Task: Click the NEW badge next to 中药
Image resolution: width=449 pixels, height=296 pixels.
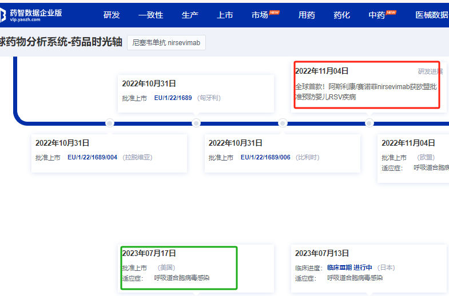Action: pyautogui.click(x=391, y=13)
